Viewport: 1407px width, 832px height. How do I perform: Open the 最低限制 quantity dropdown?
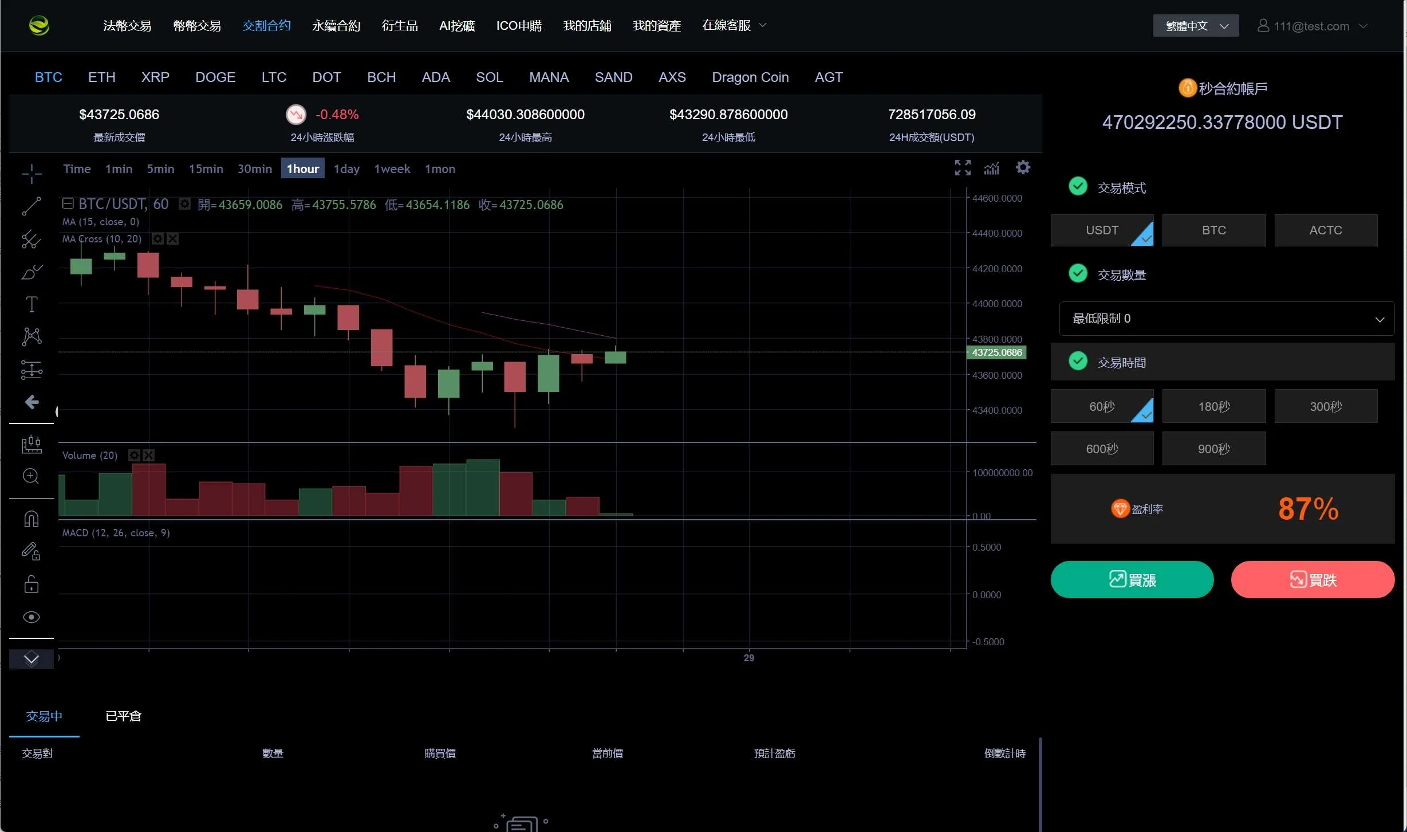(x=1226, y=319)
